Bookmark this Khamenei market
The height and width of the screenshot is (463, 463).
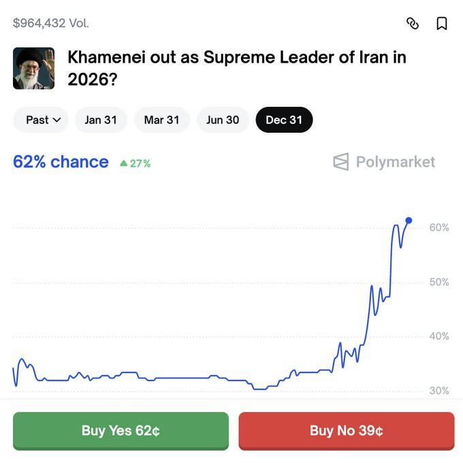[x=442, y=24]
